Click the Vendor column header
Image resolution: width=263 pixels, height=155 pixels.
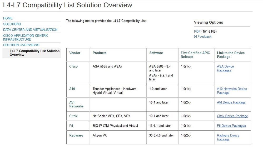click(x=75, y=53)
